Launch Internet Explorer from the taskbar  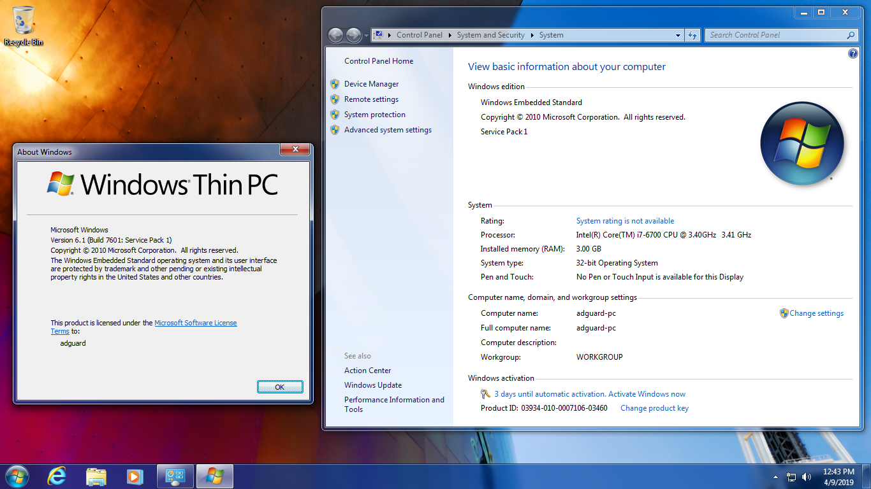pos(57,476)
